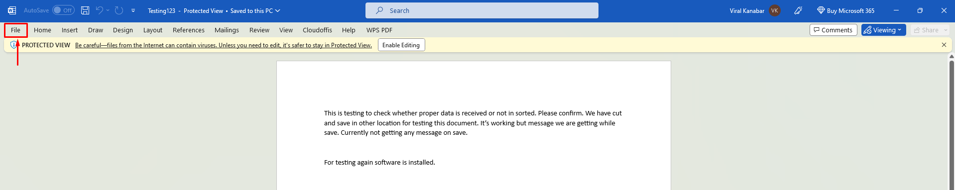Click the Protected View warning link
The height and width of the screenshot is (190, 955).
click(x=224, y=45)
